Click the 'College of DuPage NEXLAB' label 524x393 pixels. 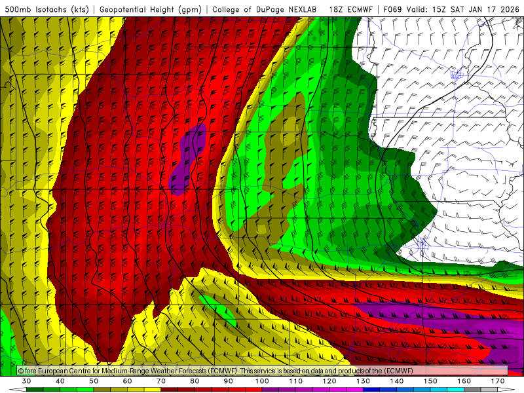pyautogui.click(x=265, y=9)
